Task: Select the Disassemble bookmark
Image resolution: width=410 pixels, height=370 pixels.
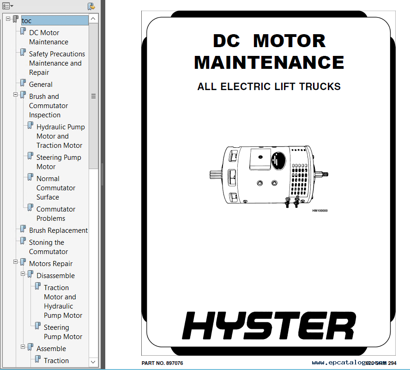Action: (x=55, y=276)
